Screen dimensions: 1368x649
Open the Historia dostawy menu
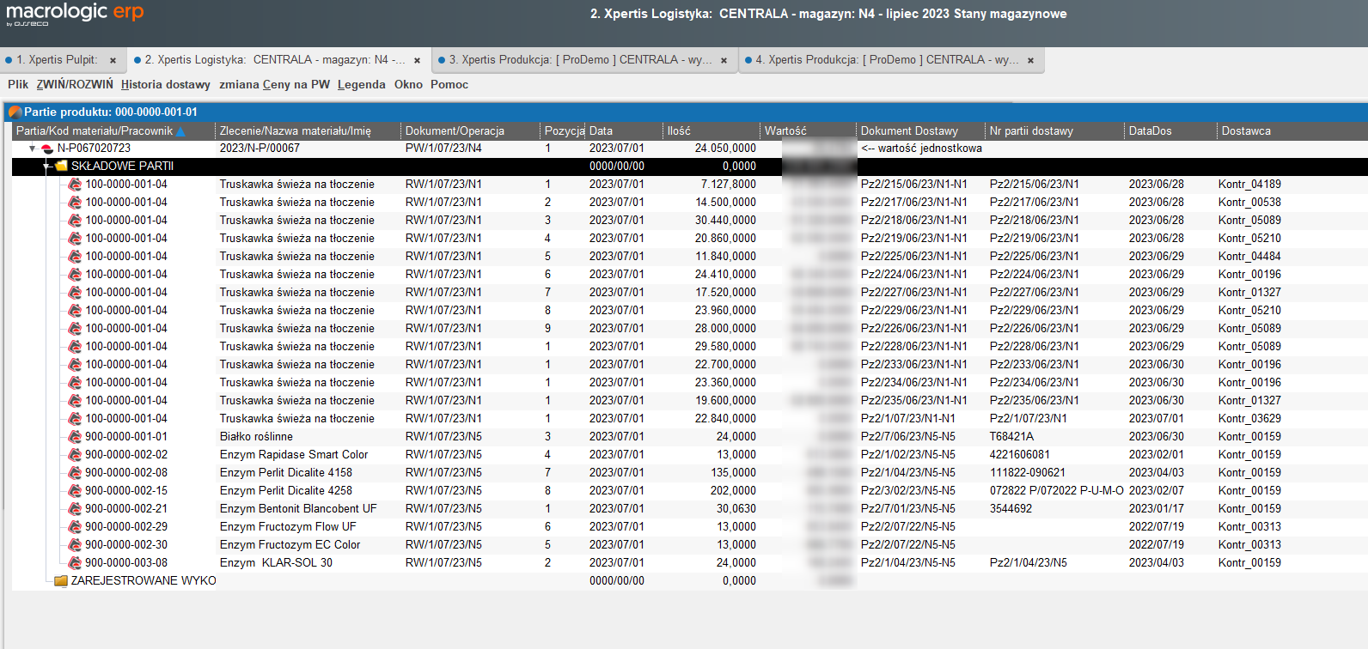[165, 84]
